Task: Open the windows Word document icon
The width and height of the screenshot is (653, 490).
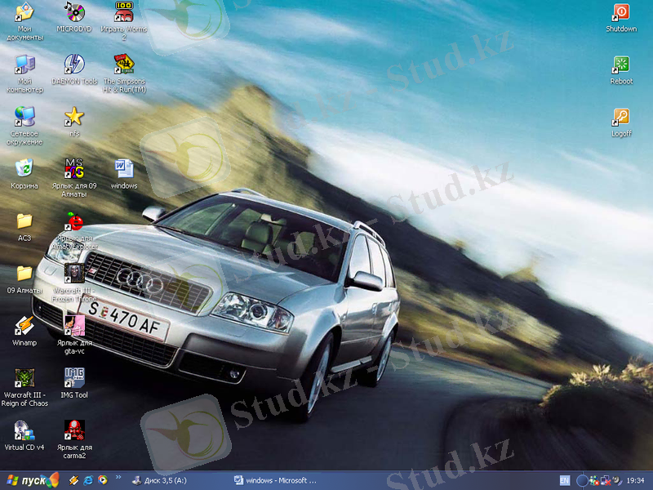Action: coord(124,174)
